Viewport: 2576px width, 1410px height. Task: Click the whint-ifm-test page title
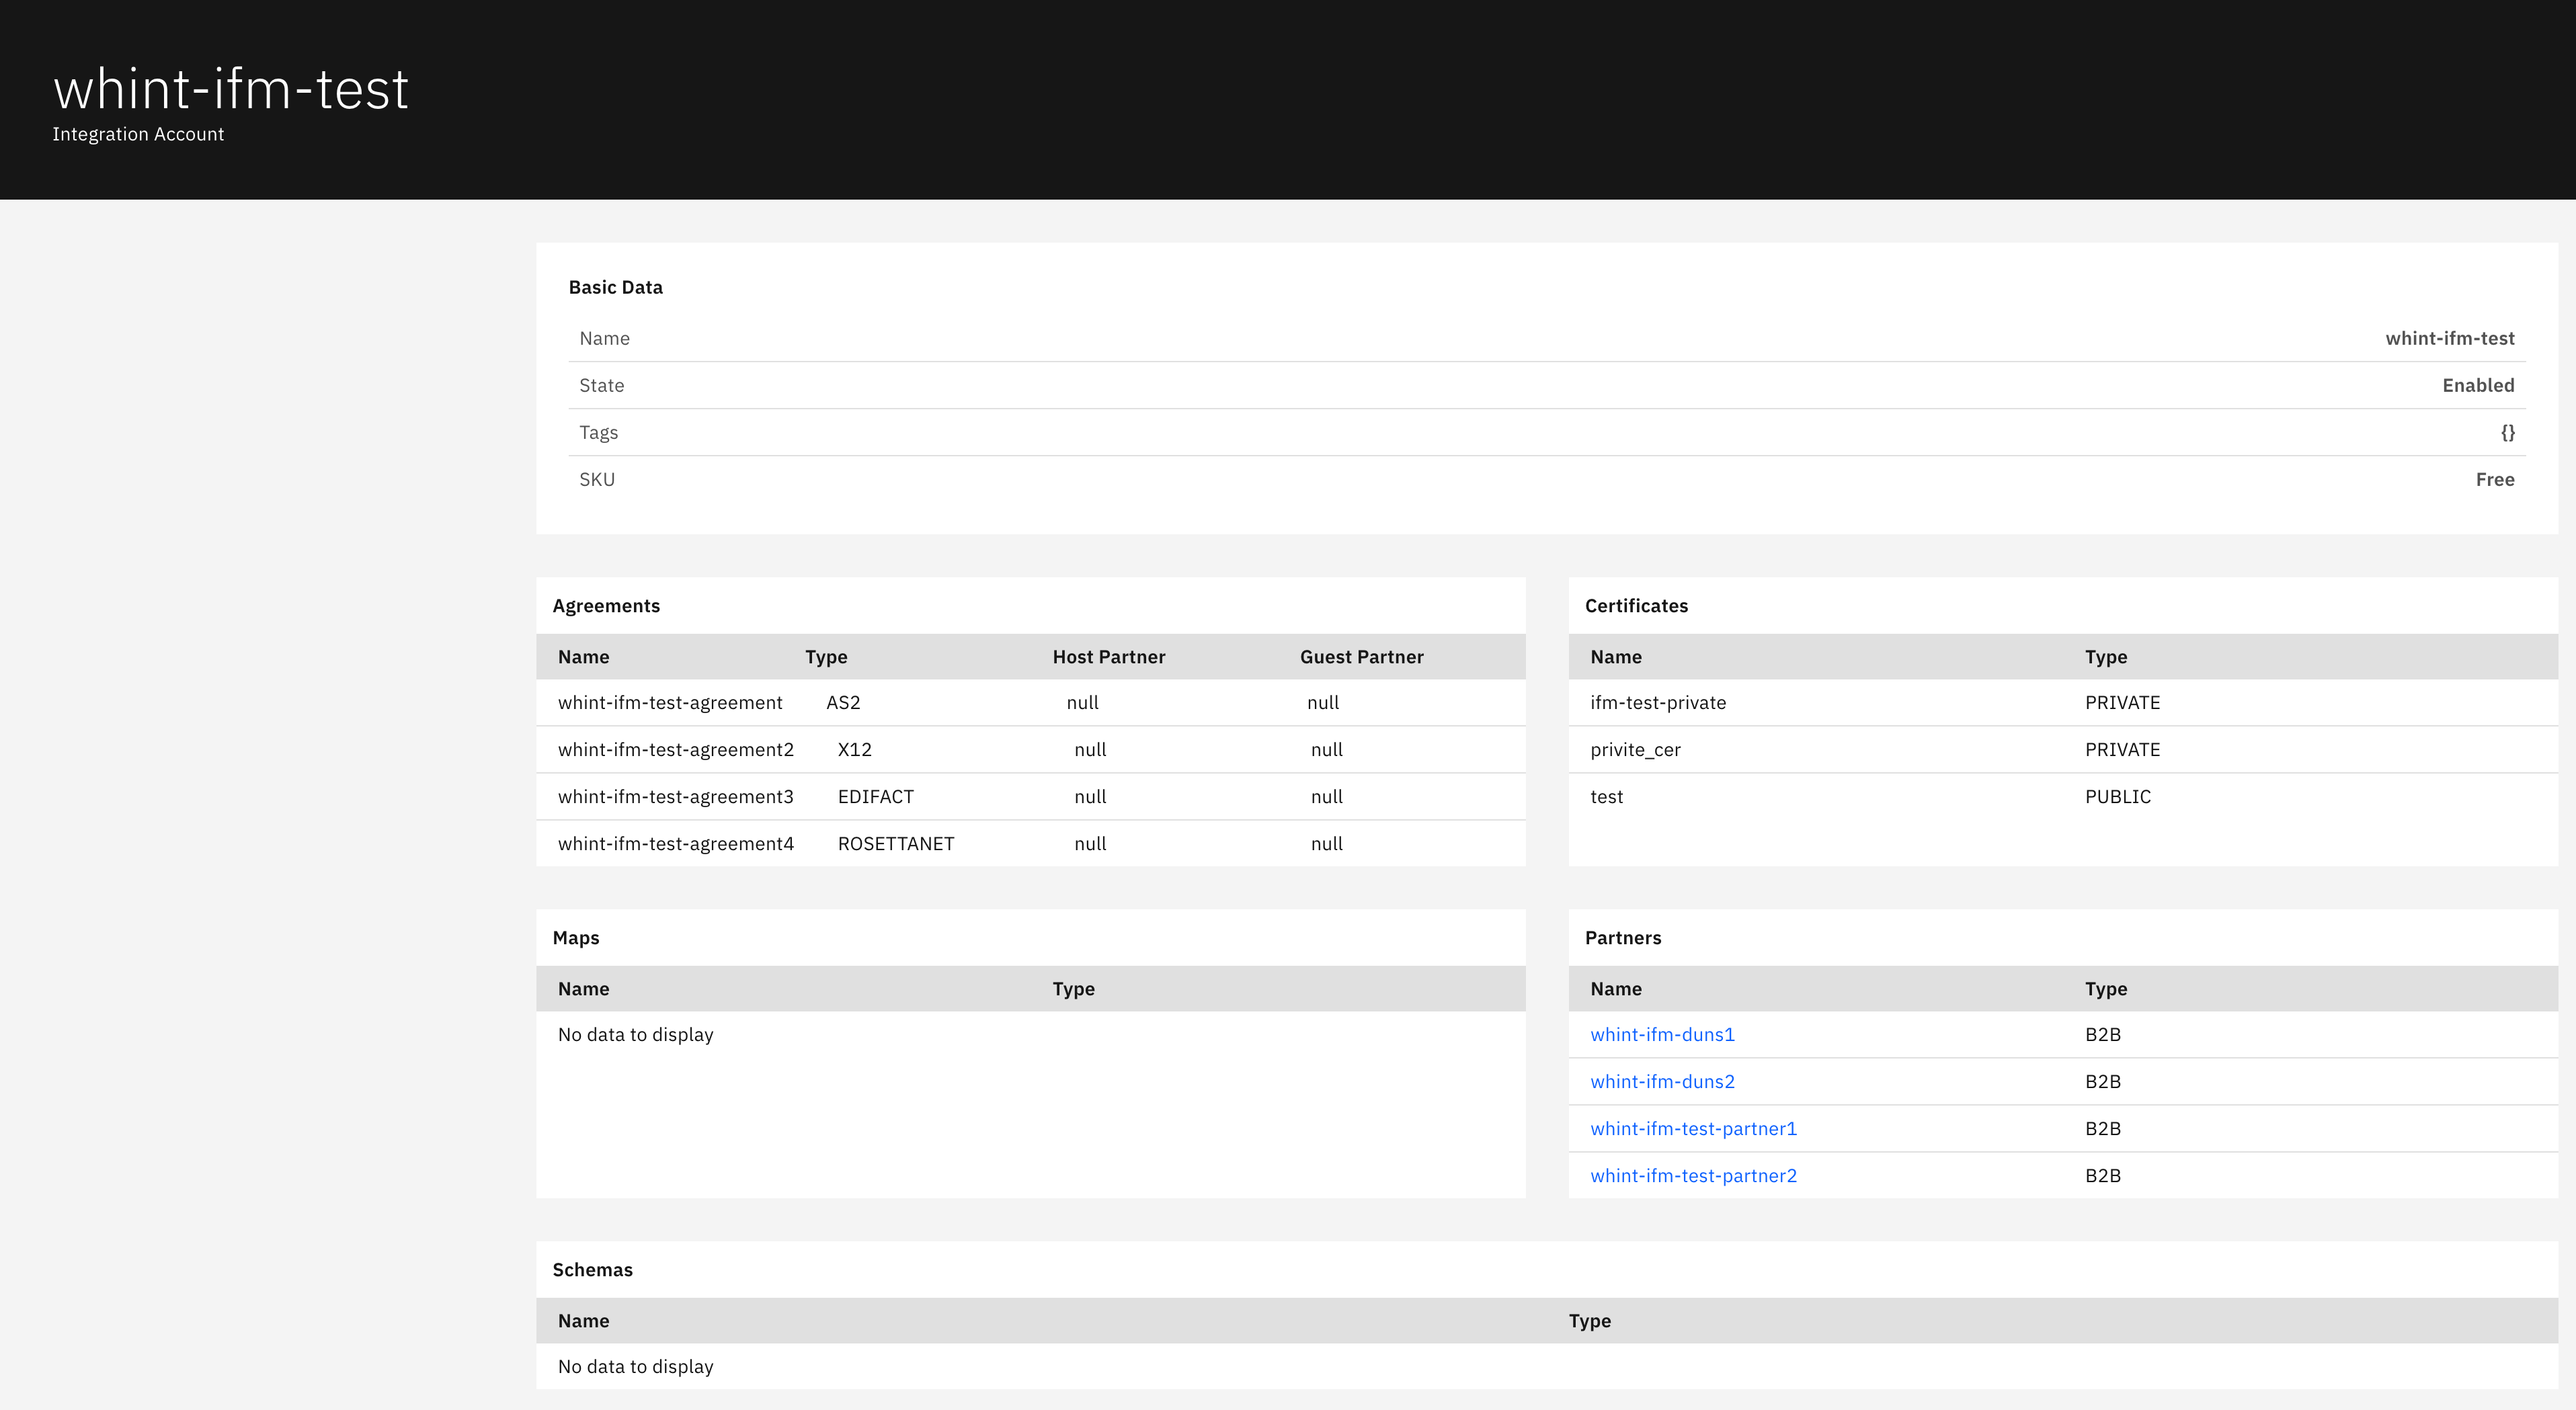[x=231, y=89]
